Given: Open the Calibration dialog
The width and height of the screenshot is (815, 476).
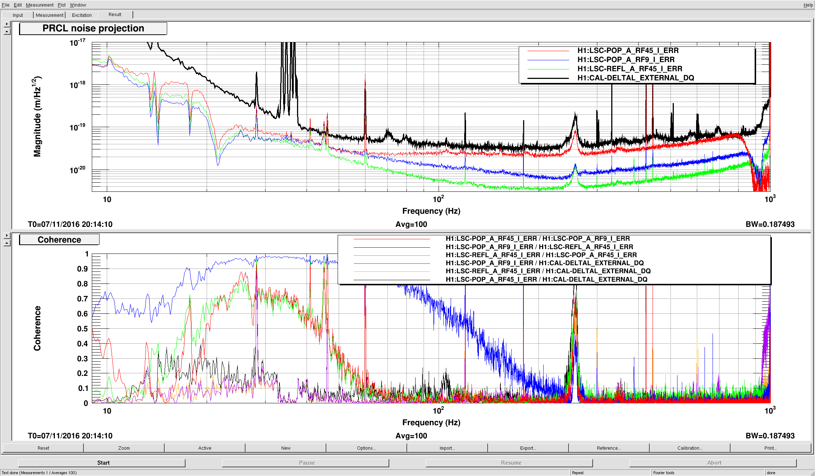Looking at the screenshot, I should (690, 448).
